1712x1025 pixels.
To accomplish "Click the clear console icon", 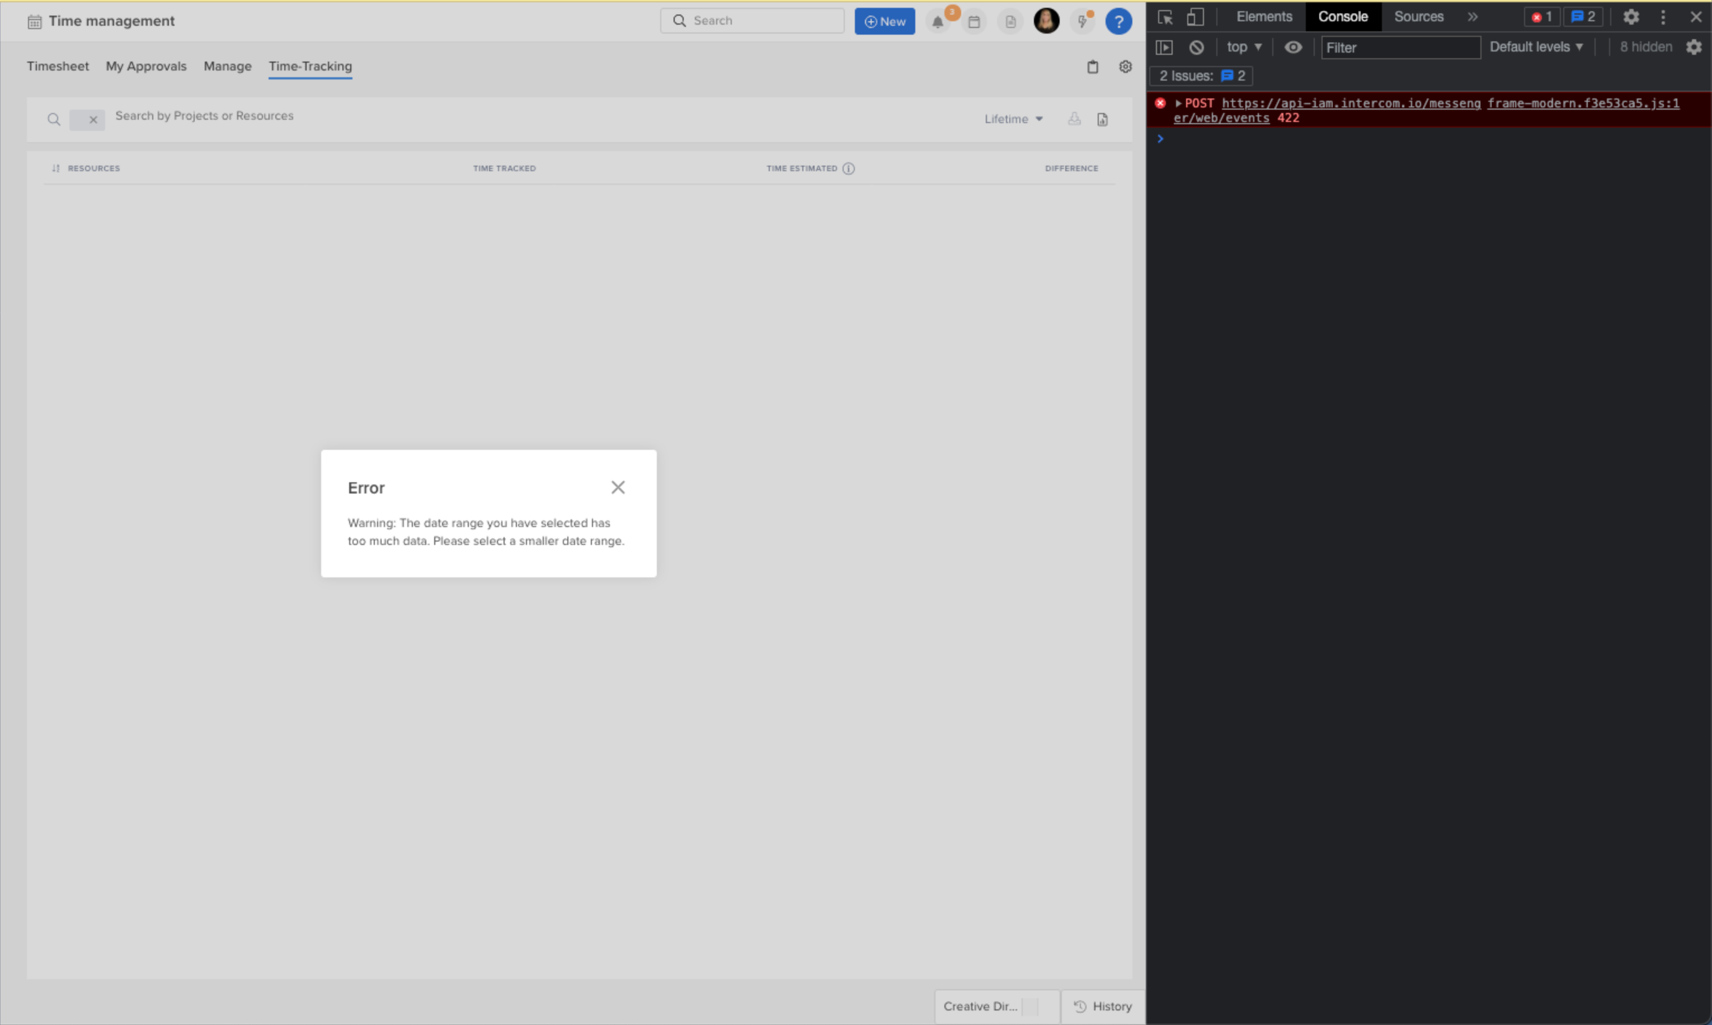I will pyautogui.click(x=1196, y=47).
